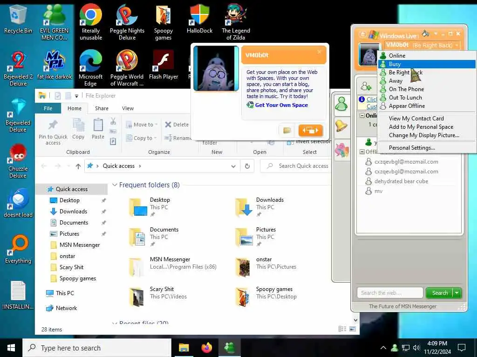This screenshot has width=477, height=357.
Task: Open Bejeweled 2 Deluxe desktop icon
Action: 18,69
